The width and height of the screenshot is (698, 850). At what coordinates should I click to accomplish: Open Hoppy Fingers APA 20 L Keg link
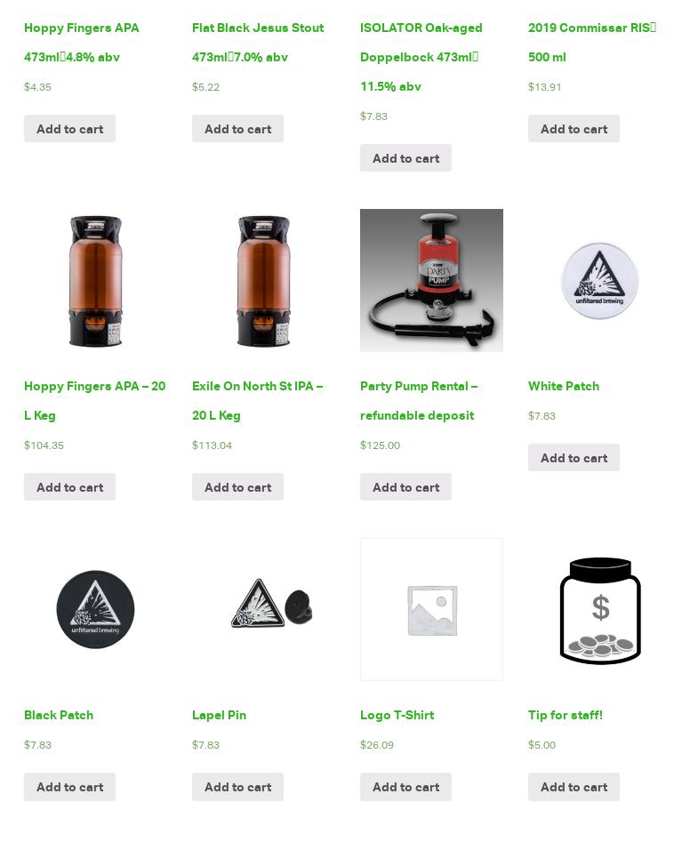pyautogui.click(x=95, y=401)
